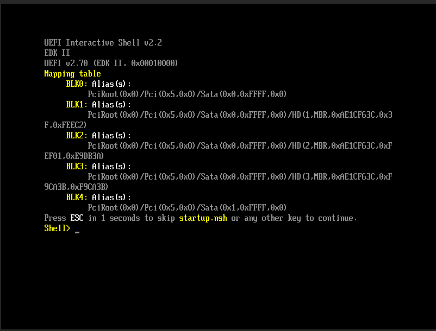Click the BLK1 HD(1,MBR device path line
Image resolution: width=436 pixels, height=331 pixels.
pos(240,115)
